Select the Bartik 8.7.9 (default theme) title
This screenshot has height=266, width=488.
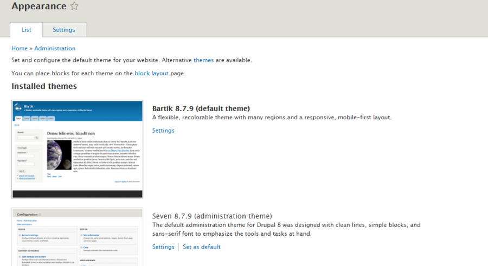201,108
